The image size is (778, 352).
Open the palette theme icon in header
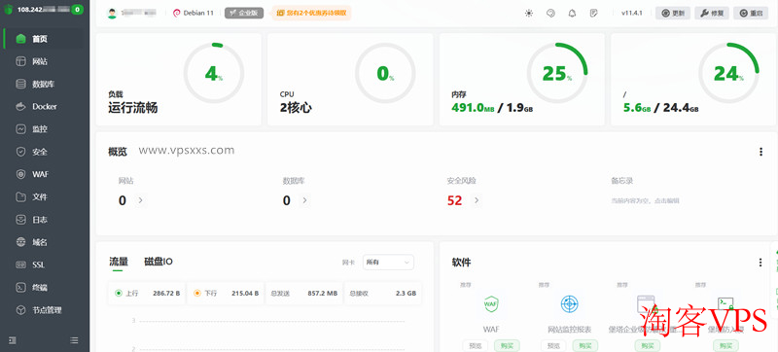coord(550,14)
